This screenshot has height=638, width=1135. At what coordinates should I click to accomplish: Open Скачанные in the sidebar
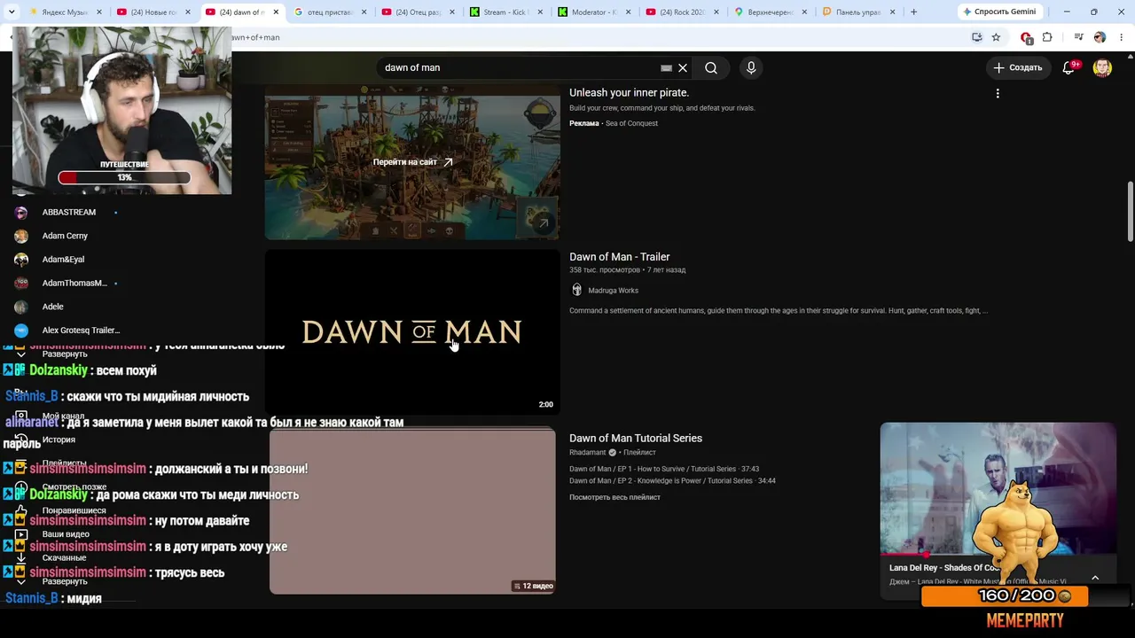(x=64, y=557)
